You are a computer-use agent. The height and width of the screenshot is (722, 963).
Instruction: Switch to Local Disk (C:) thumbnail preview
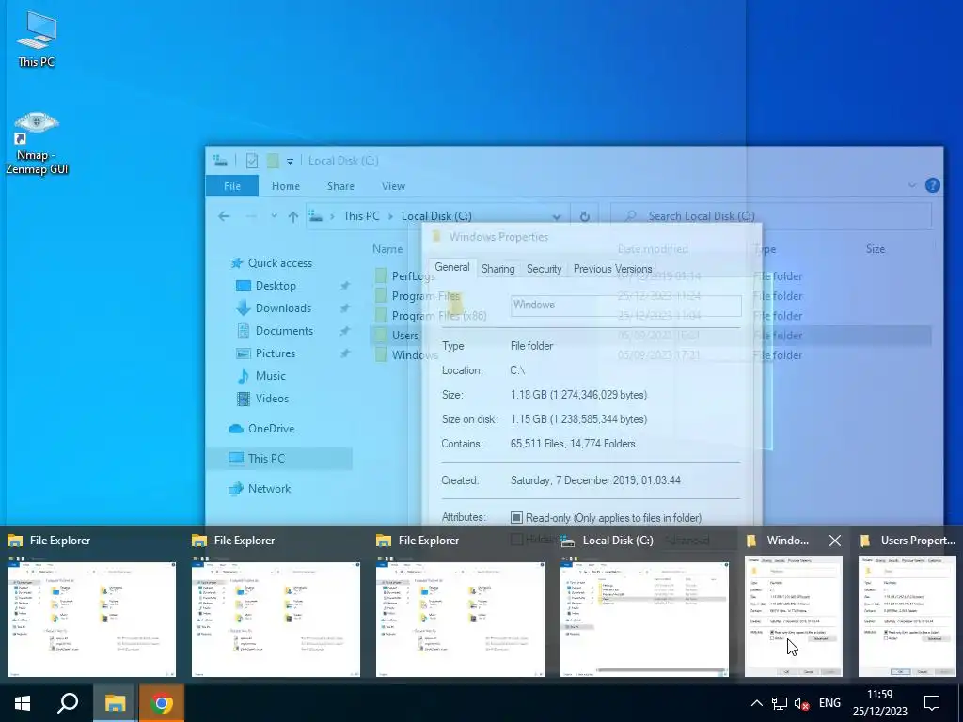tap(644, 619)
